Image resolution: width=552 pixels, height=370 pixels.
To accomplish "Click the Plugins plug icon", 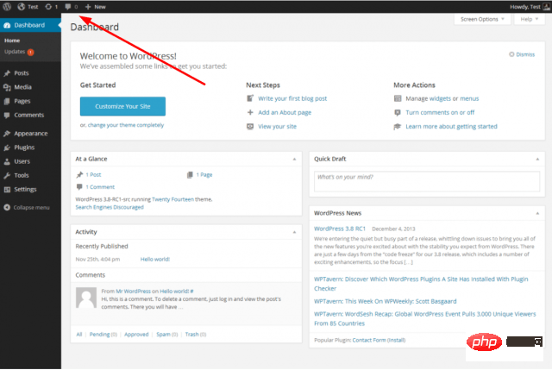I will [x=7, y=147].
